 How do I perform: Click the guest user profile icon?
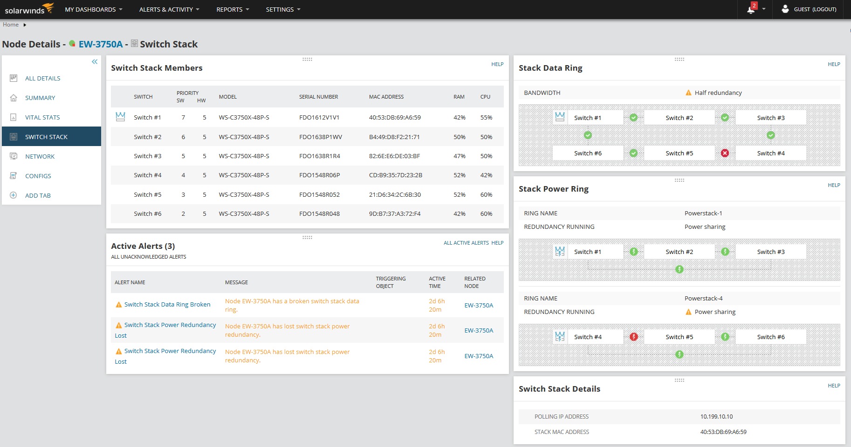(785, 9)
